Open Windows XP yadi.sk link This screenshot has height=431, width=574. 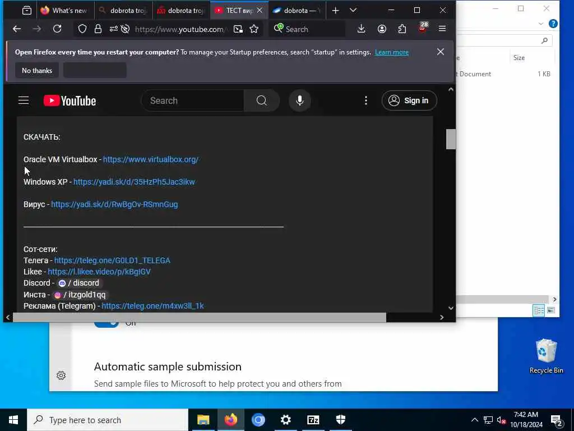click(134, 182)
